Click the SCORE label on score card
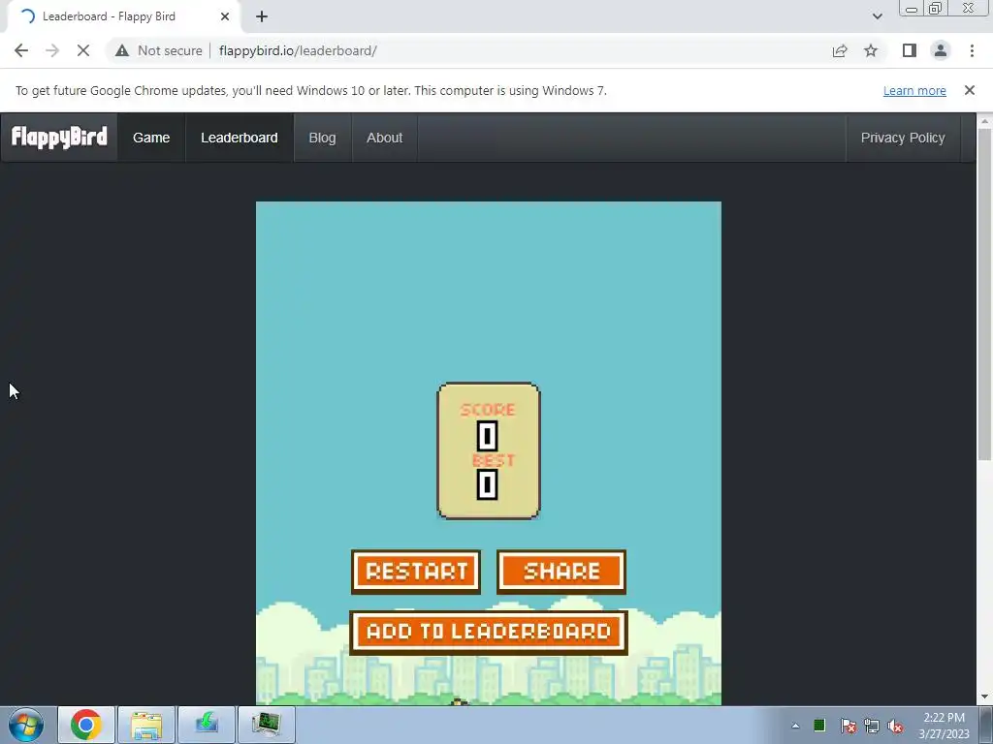Image resolution: width=993 pixels, height=744 pixels. [488, 410]
